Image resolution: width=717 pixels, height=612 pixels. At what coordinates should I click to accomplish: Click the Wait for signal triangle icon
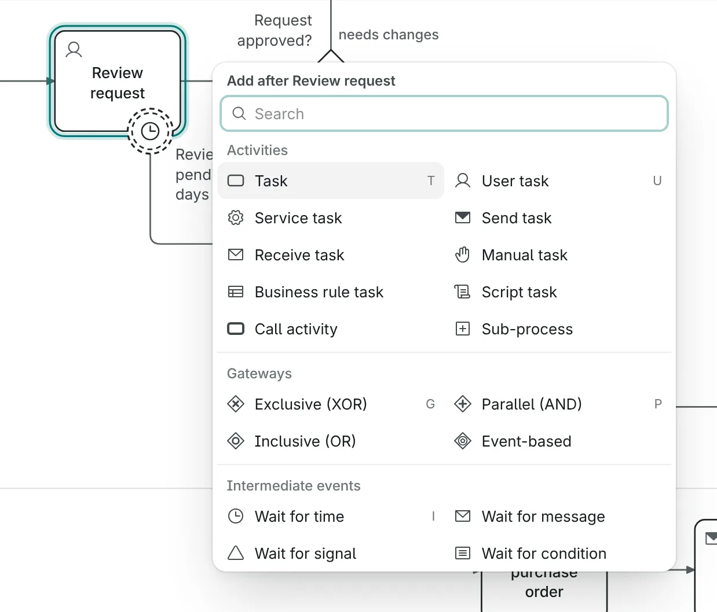tap(236, 553)
